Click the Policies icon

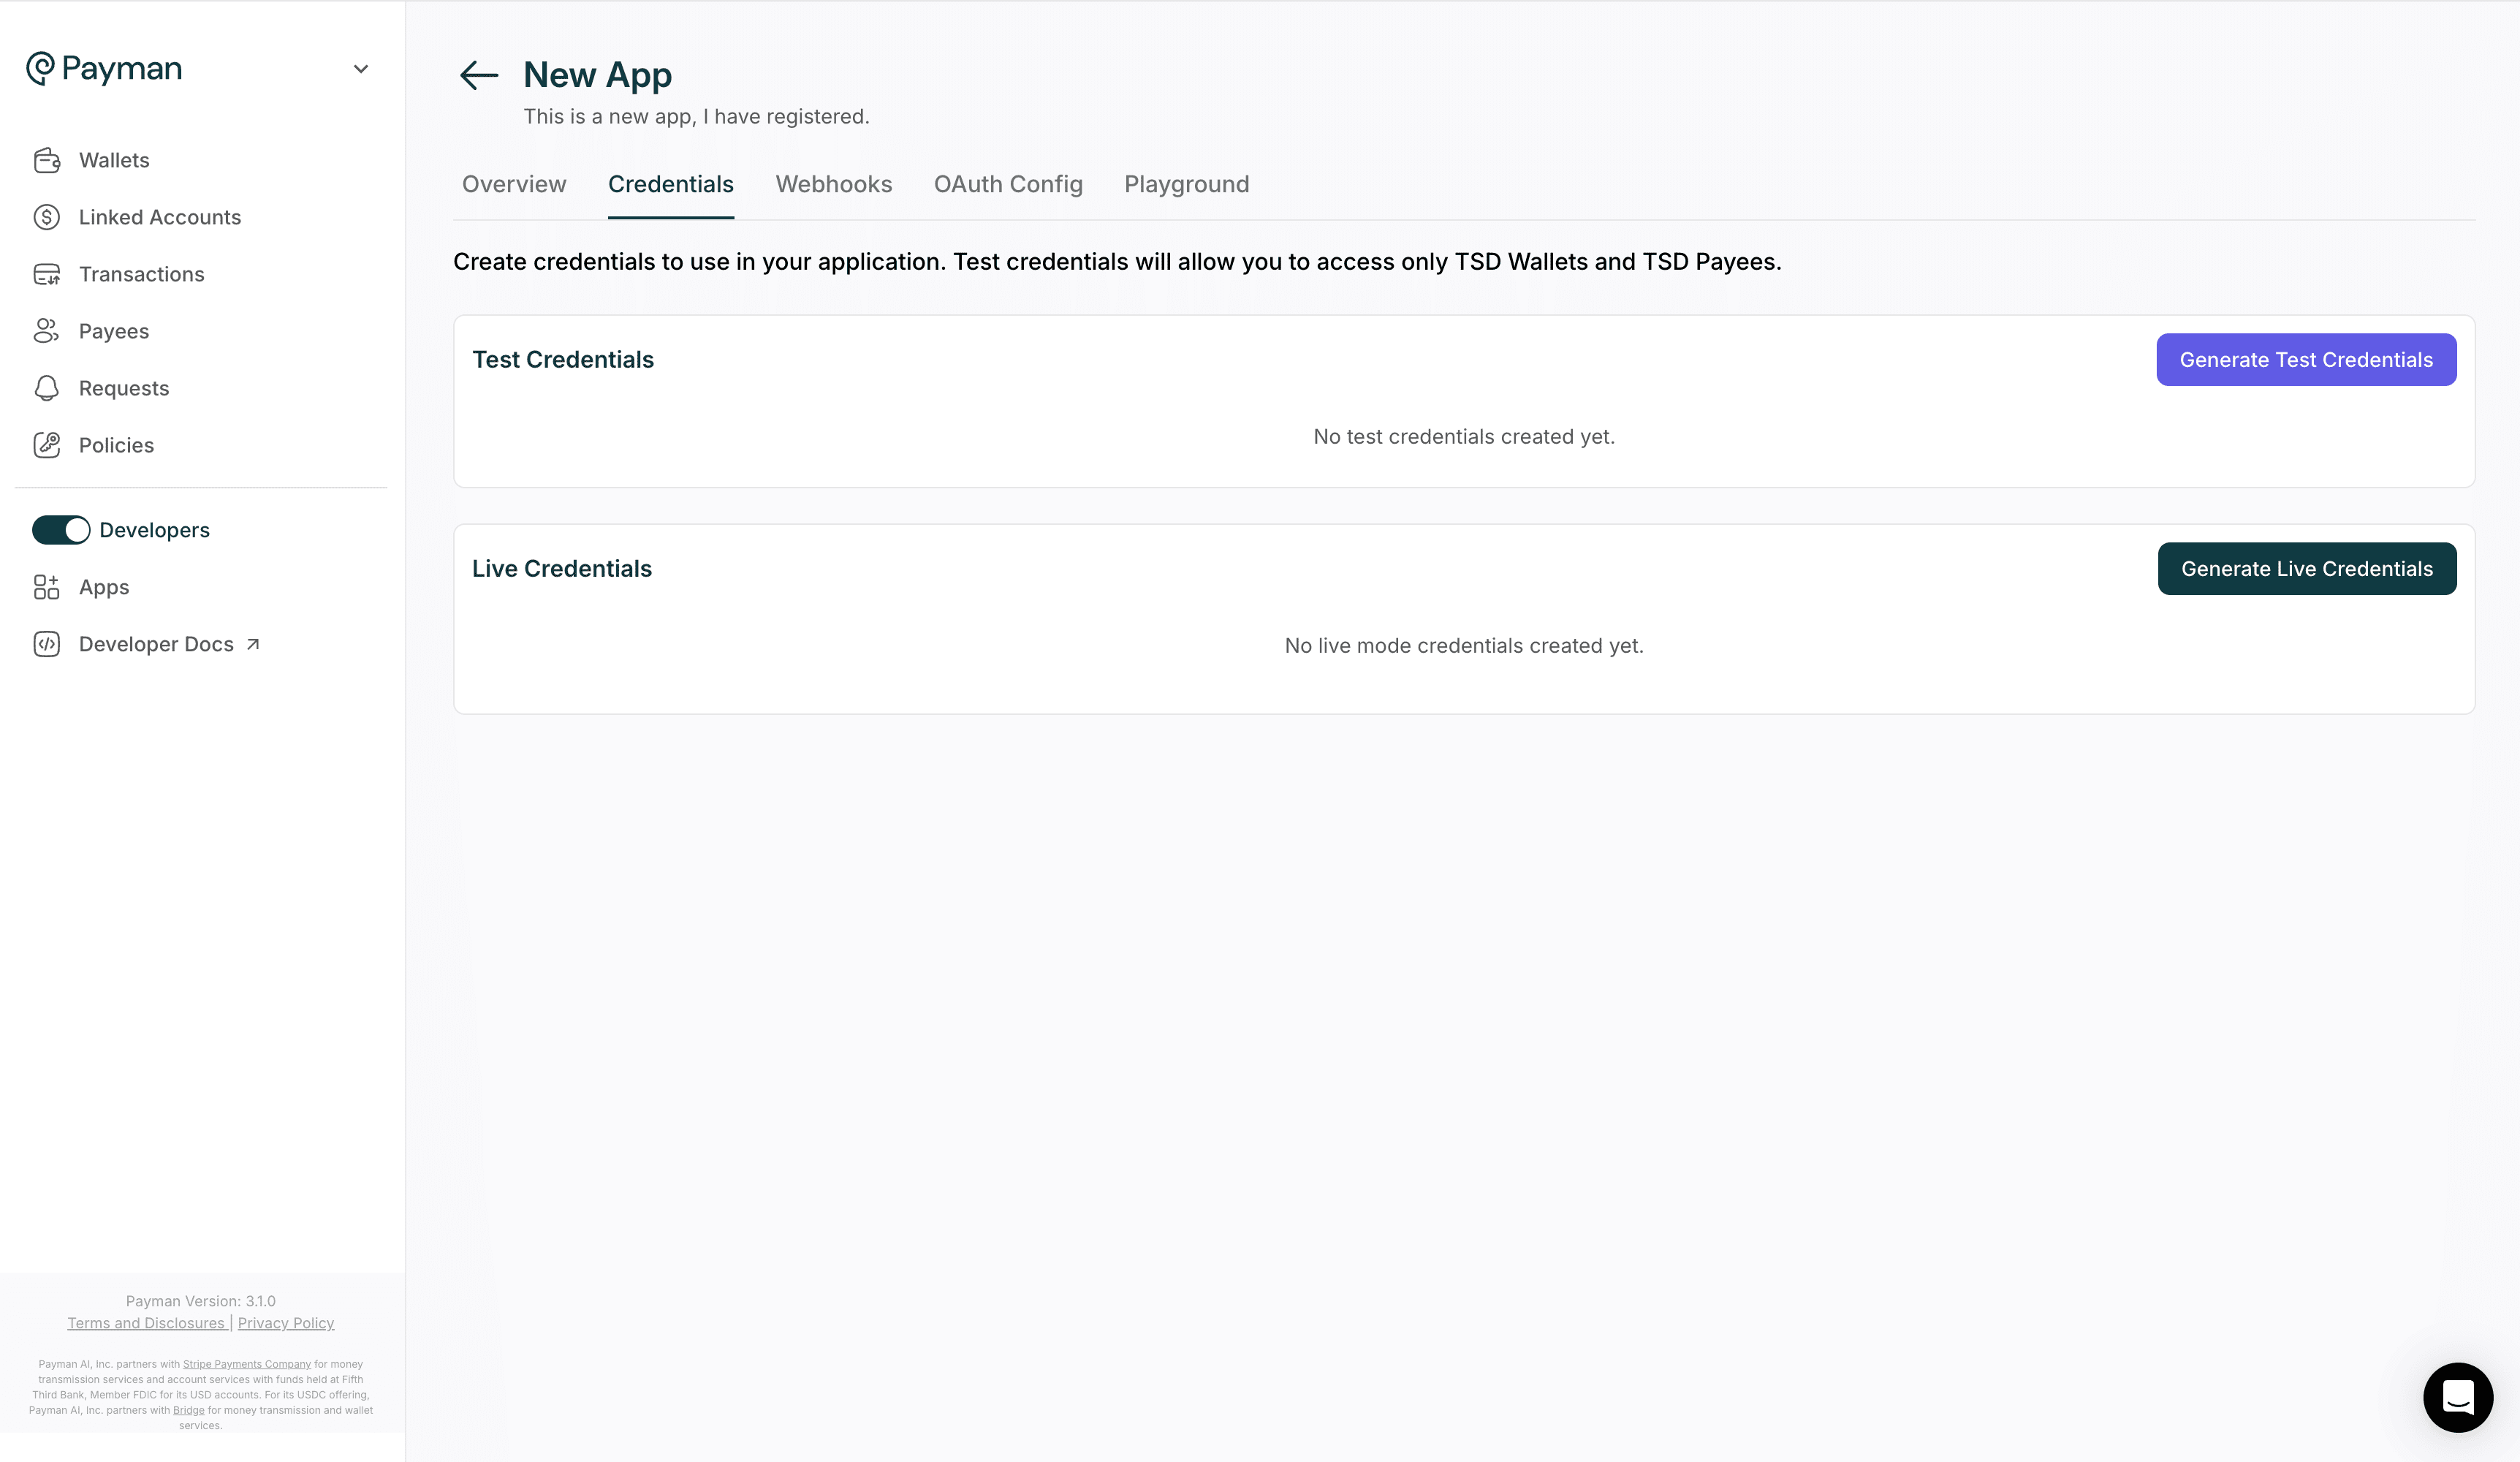click(x=48, y=445)
